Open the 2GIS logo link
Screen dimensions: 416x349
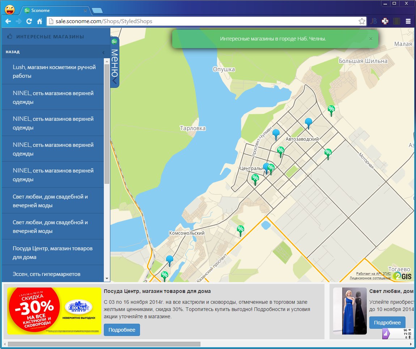point(403,276)
